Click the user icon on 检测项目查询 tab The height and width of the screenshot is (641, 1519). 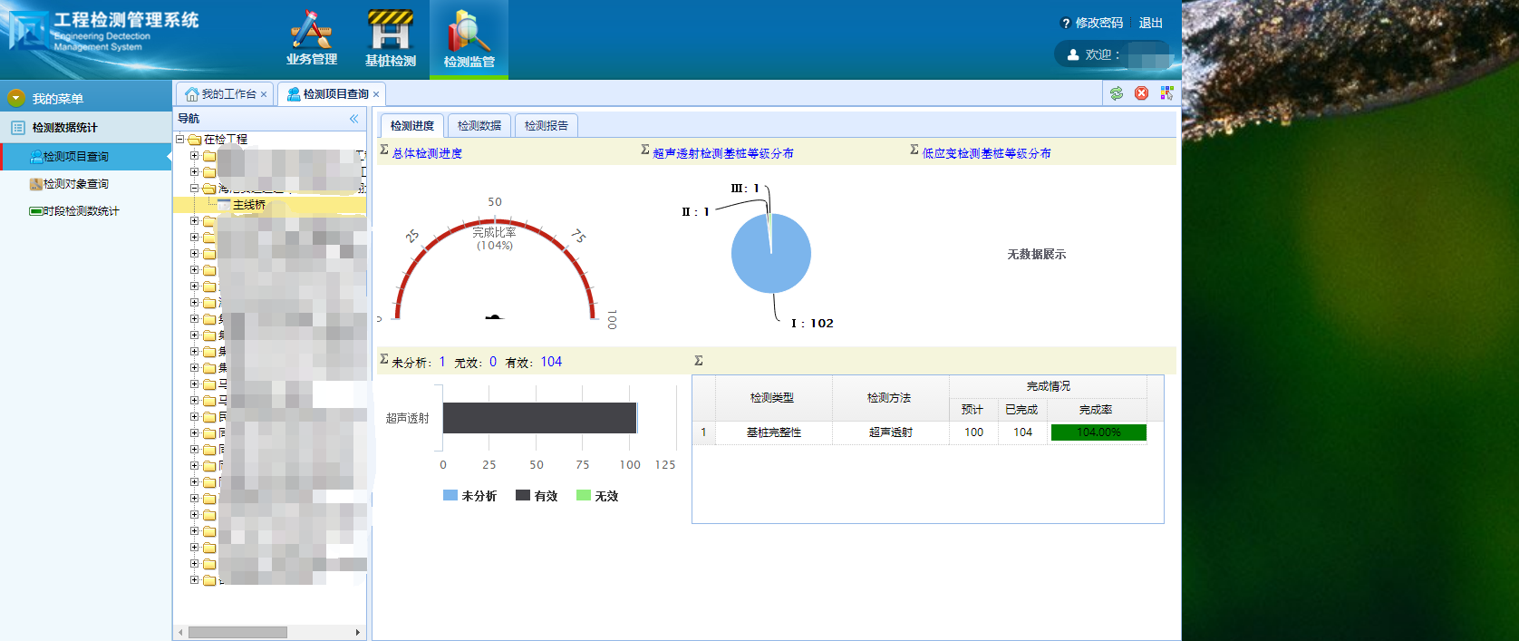294,93
